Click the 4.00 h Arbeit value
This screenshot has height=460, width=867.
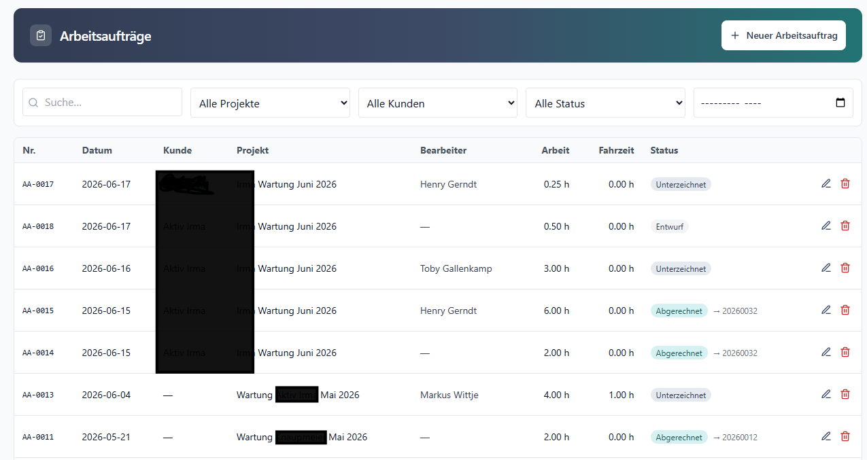click(557, 395)
